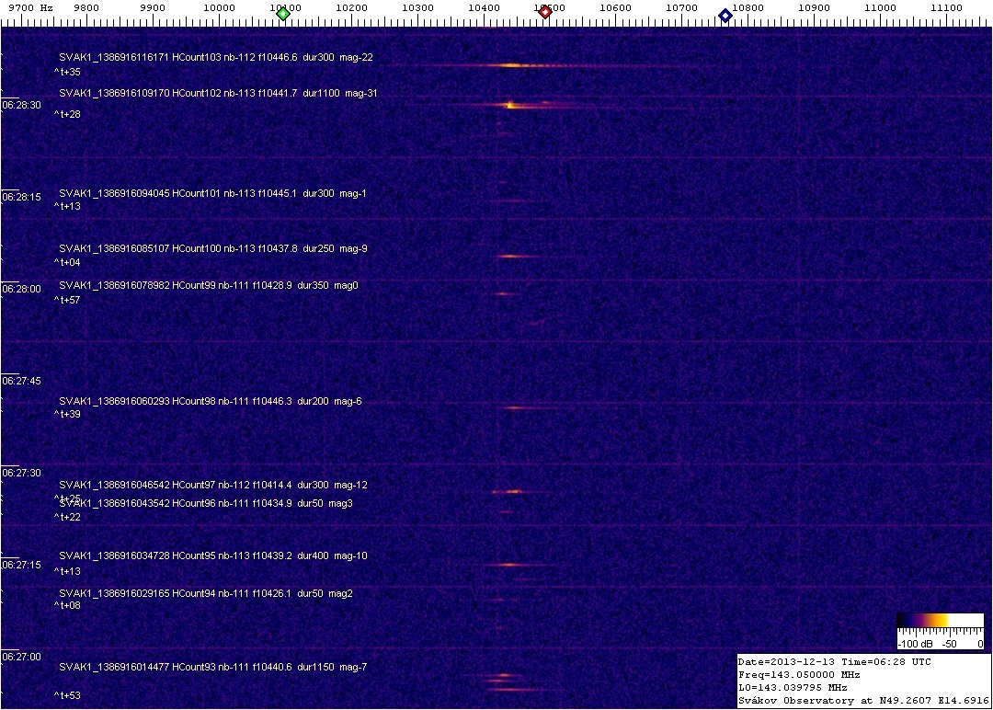
Task: Click the 10000 frequency axis label
Action: click(219, 7)
